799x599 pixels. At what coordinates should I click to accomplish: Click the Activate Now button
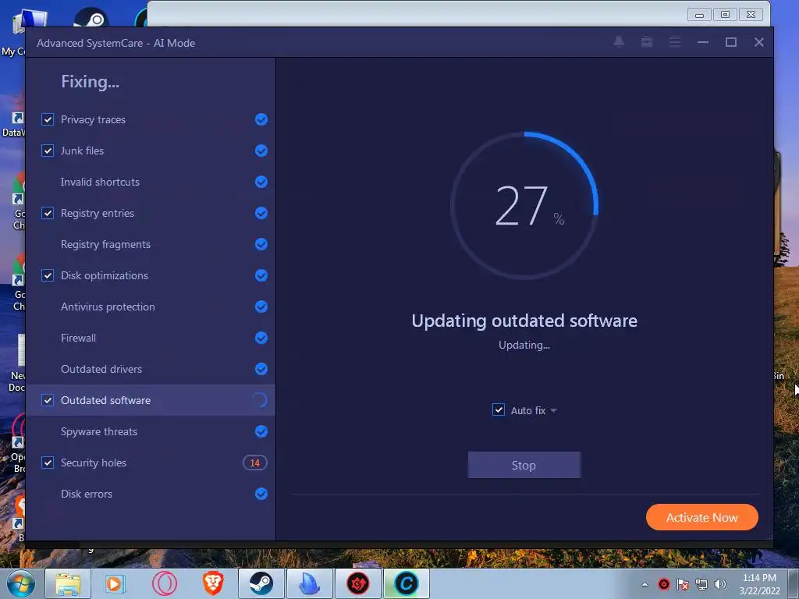click(x=701, y=518)
